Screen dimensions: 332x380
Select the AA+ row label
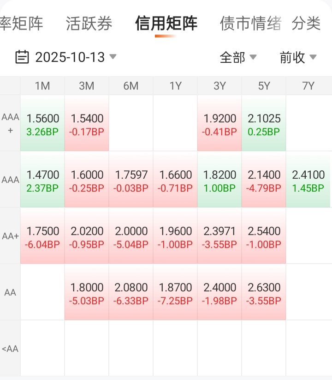point(10,236)
